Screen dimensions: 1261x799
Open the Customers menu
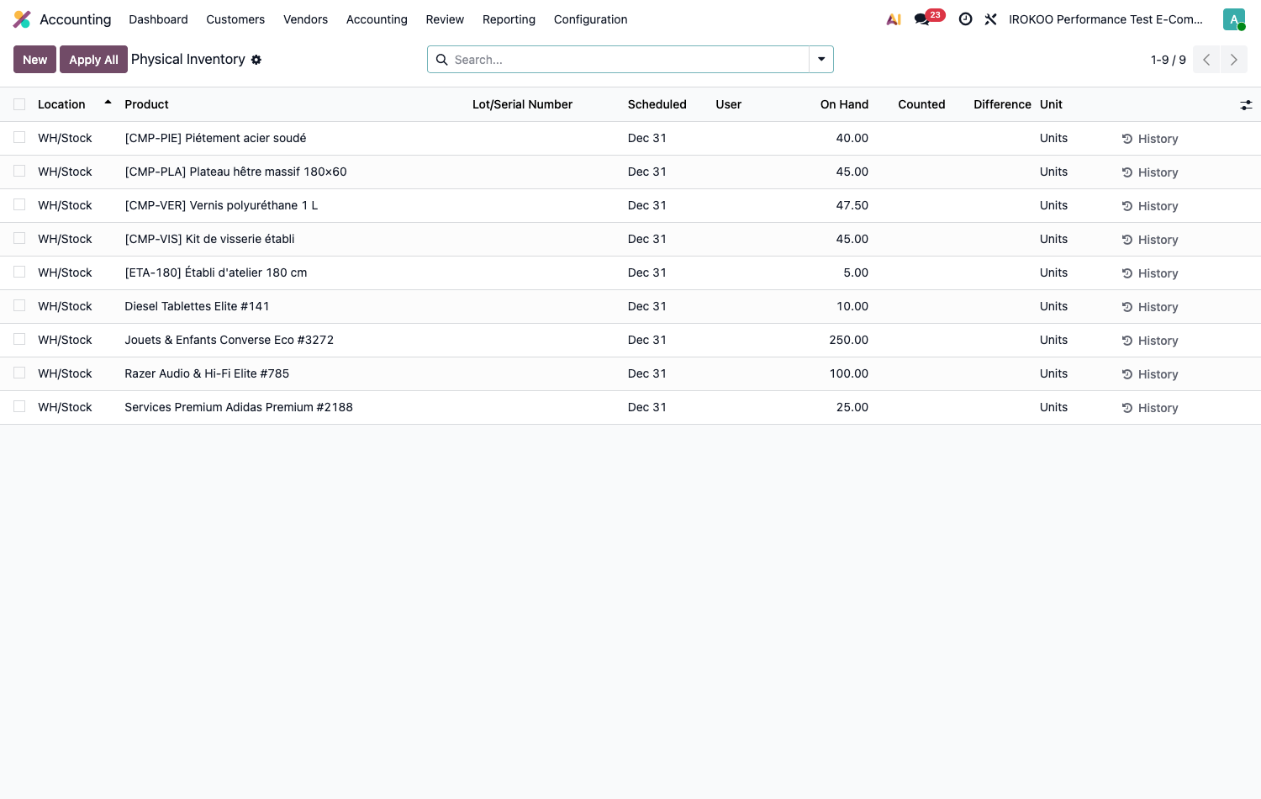(x=235, y=19)
